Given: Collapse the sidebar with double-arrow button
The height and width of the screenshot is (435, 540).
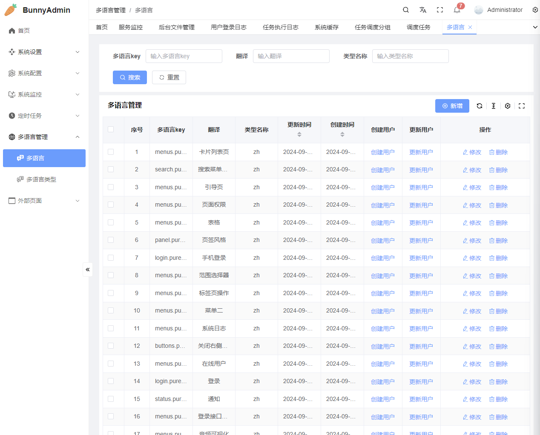Looking at the screenshot, I should click(88, 270).
